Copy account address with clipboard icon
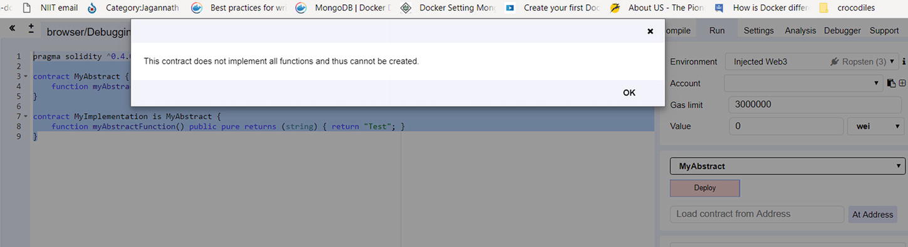 click(x=891, y=83)
